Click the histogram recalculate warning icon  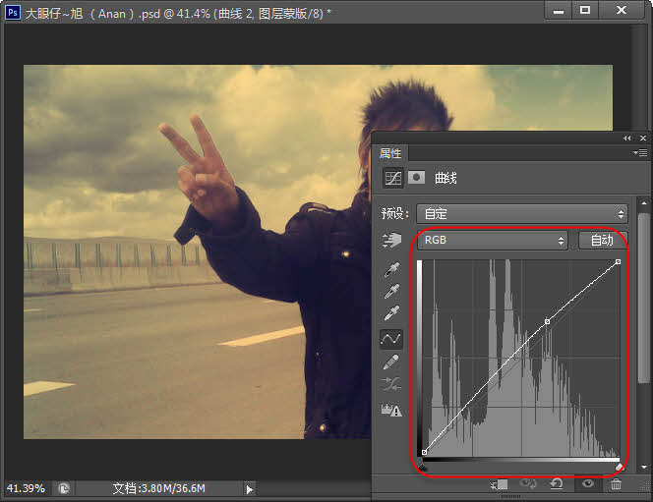click(390, 411)
